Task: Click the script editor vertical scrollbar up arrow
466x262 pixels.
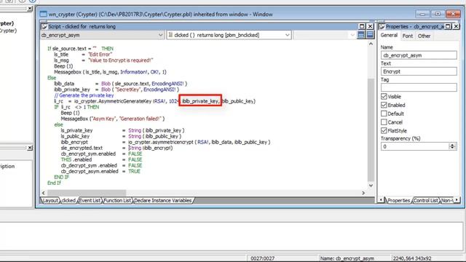Action: pos(371,44)
